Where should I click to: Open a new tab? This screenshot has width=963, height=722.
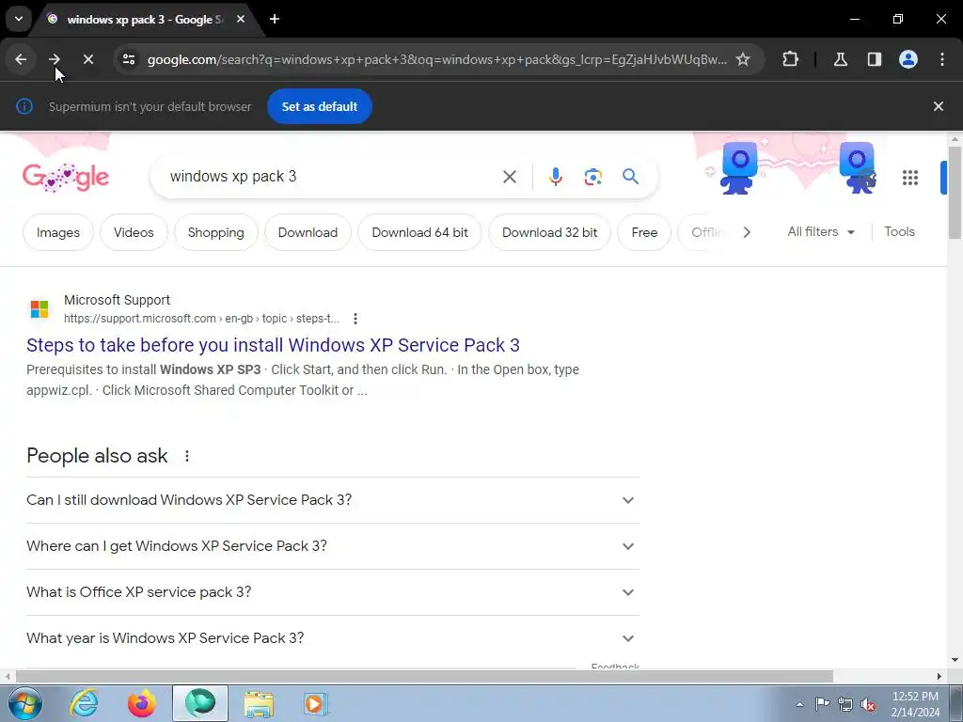tap(275, 19)
